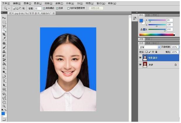
Task: Toggle the 消除锯齿 (anti-alias) checkbox
Action: click(x=44, y=8)
